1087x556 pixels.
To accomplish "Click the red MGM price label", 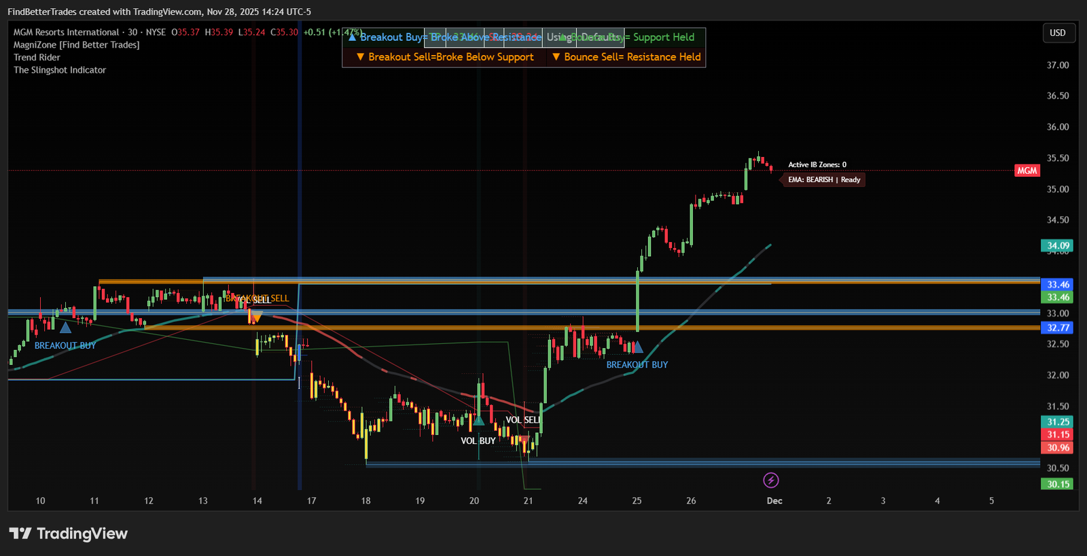I will 1027,171.
